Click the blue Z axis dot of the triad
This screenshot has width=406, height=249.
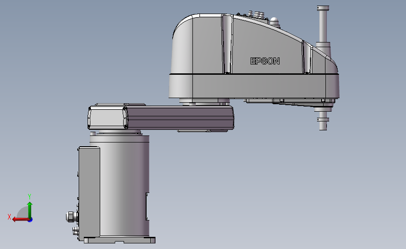pyautogui.click(x=30, y=220)
